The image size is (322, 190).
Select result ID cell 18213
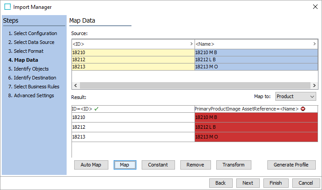[x=133, y=137]
